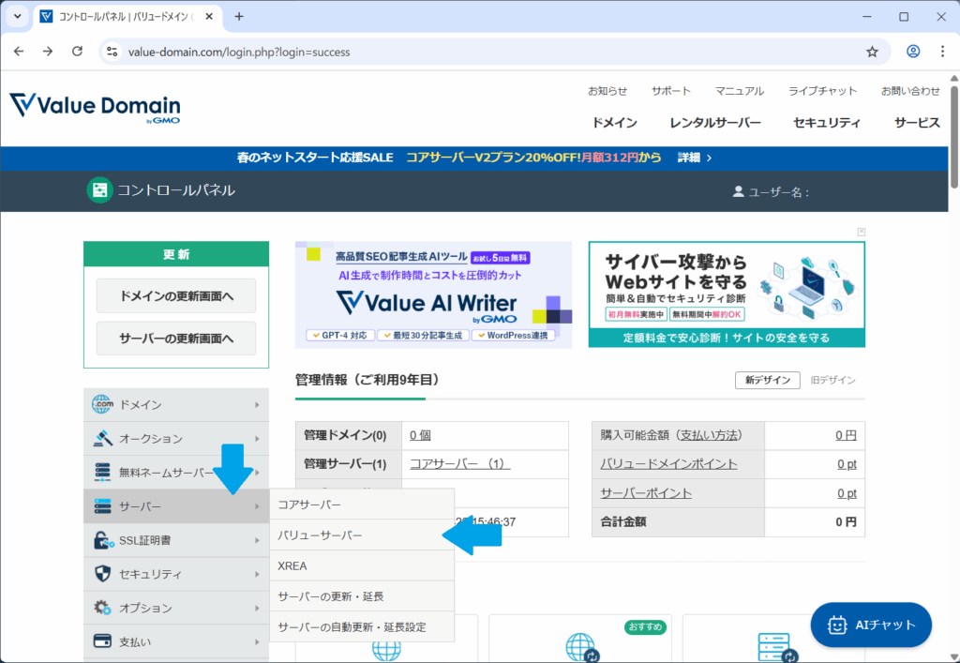Switch to 旧デザイン layout
This screenshot has width=960, height=663.
pos(832,380)
